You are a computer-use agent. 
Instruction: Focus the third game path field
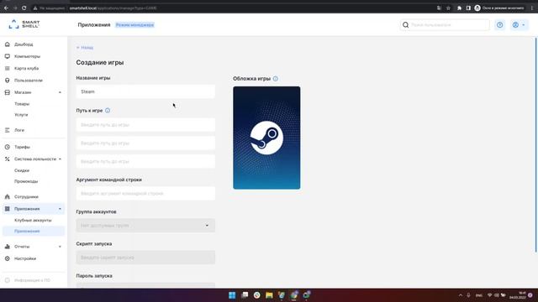point(145,162)
